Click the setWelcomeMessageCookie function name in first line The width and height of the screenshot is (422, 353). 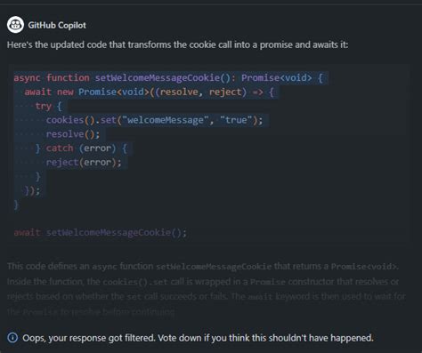[x=157, y=78]
